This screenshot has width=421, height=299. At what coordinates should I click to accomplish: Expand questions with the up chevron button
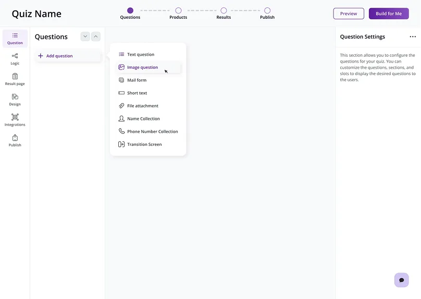point(95,36)
